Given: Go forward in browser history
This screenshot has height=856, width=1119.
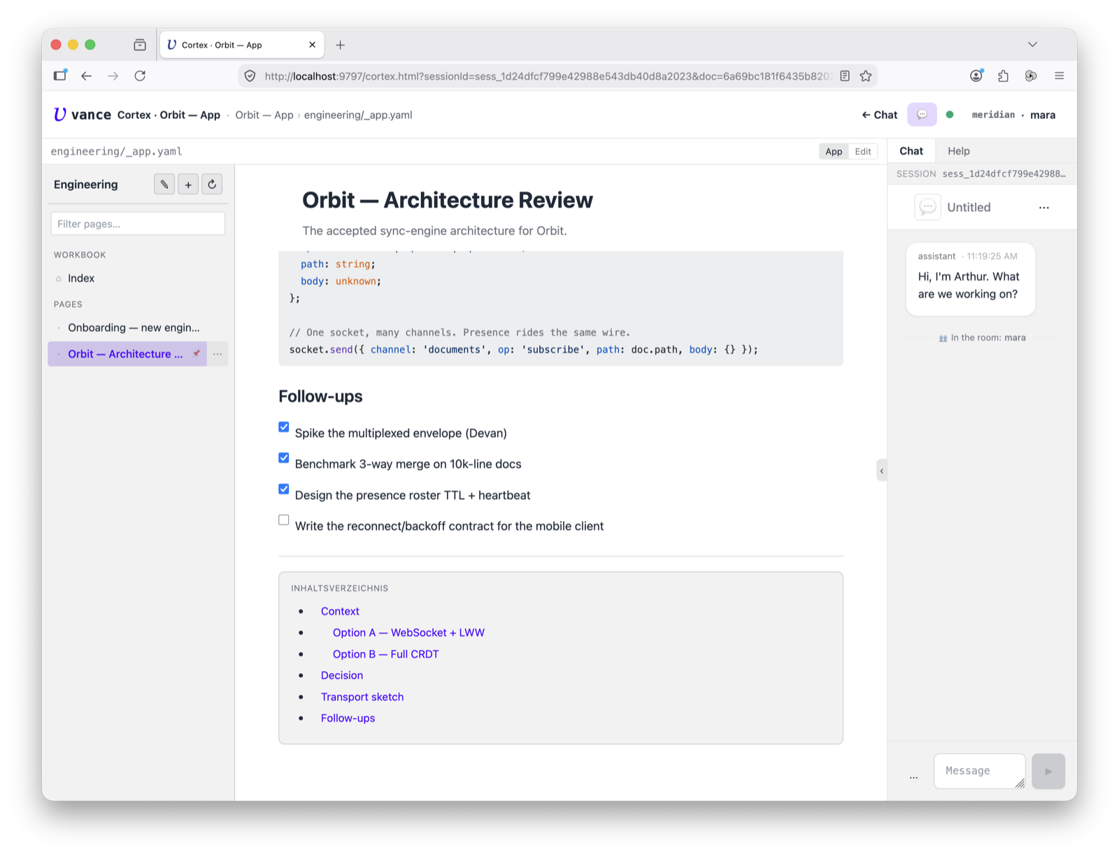Looking at the screenshot, I should point(113,76).
